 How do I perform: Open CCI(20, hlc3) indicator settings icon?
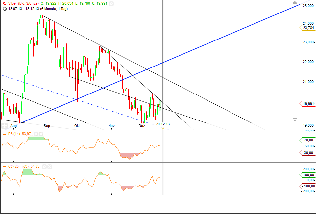tap(44, 167)
